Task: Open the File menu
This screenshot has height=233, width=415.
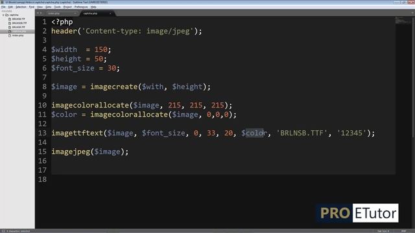Action: click(x=3, y=7)
